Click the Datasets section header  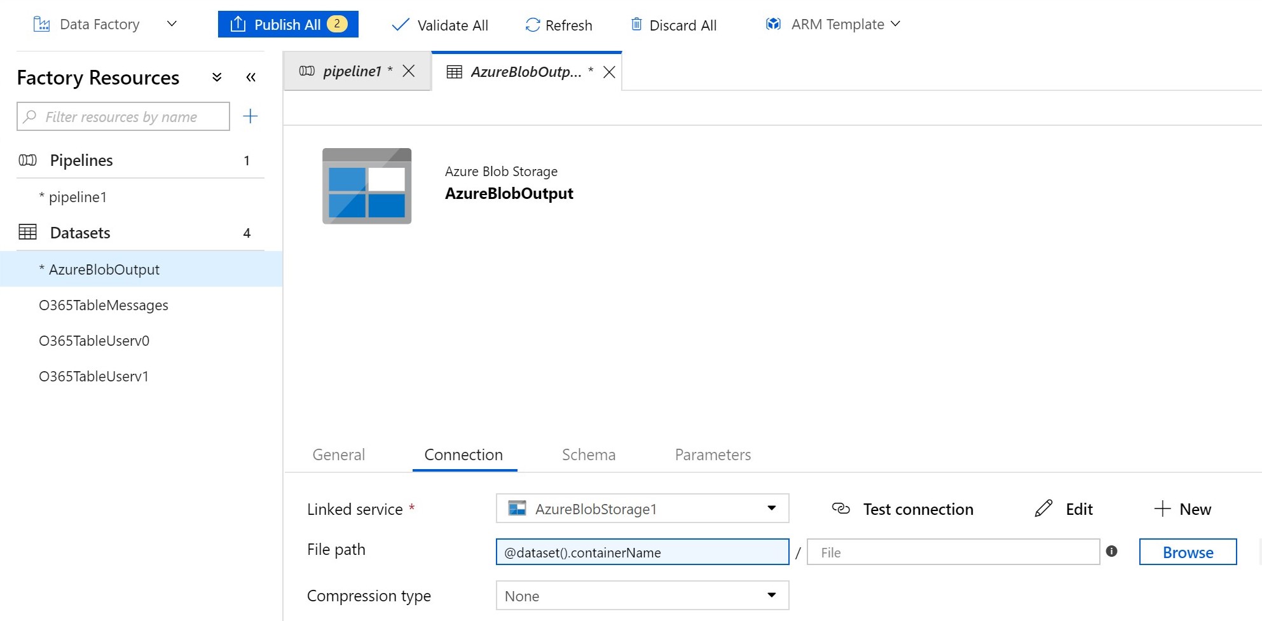coord(141,233)
